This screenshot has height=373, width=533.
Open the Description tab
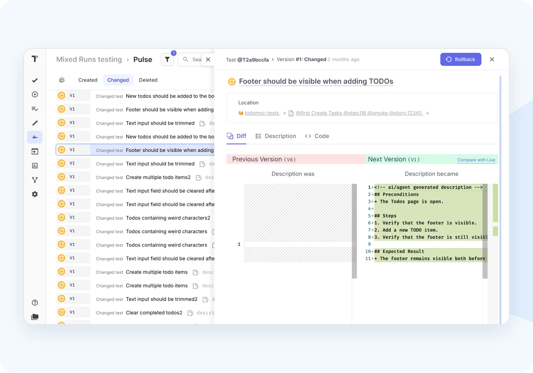tap(276, 136)
